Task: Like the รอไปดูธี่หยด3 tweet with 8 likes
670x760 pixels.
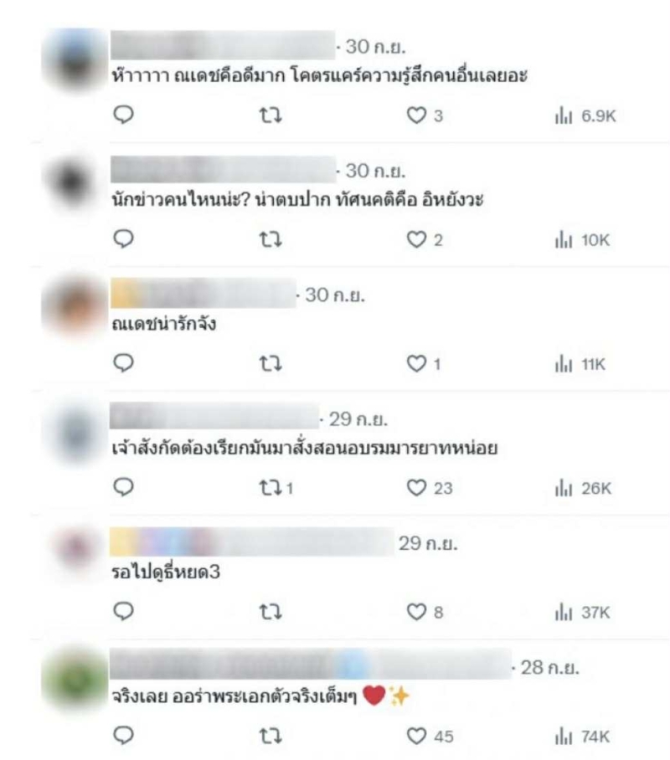Action: (x=425, y=612)
